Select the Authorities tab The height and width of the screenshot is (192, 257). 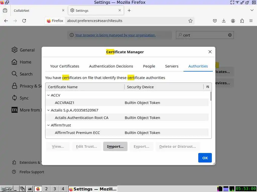click(198, 66)
